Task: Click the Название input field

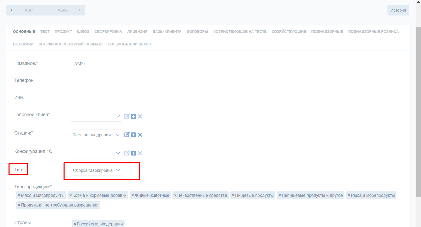Action: [112, 64]
